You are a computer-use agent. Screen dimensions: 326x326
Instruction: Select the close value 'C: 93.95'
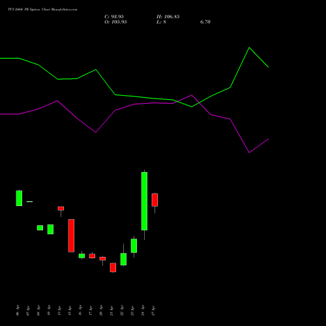tap(114, 17)
